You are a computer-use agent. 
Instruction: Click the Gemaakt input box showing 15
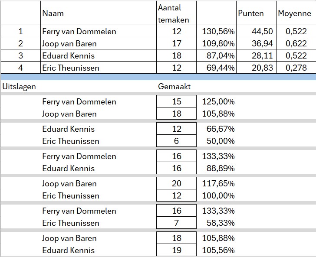point(177,101)
